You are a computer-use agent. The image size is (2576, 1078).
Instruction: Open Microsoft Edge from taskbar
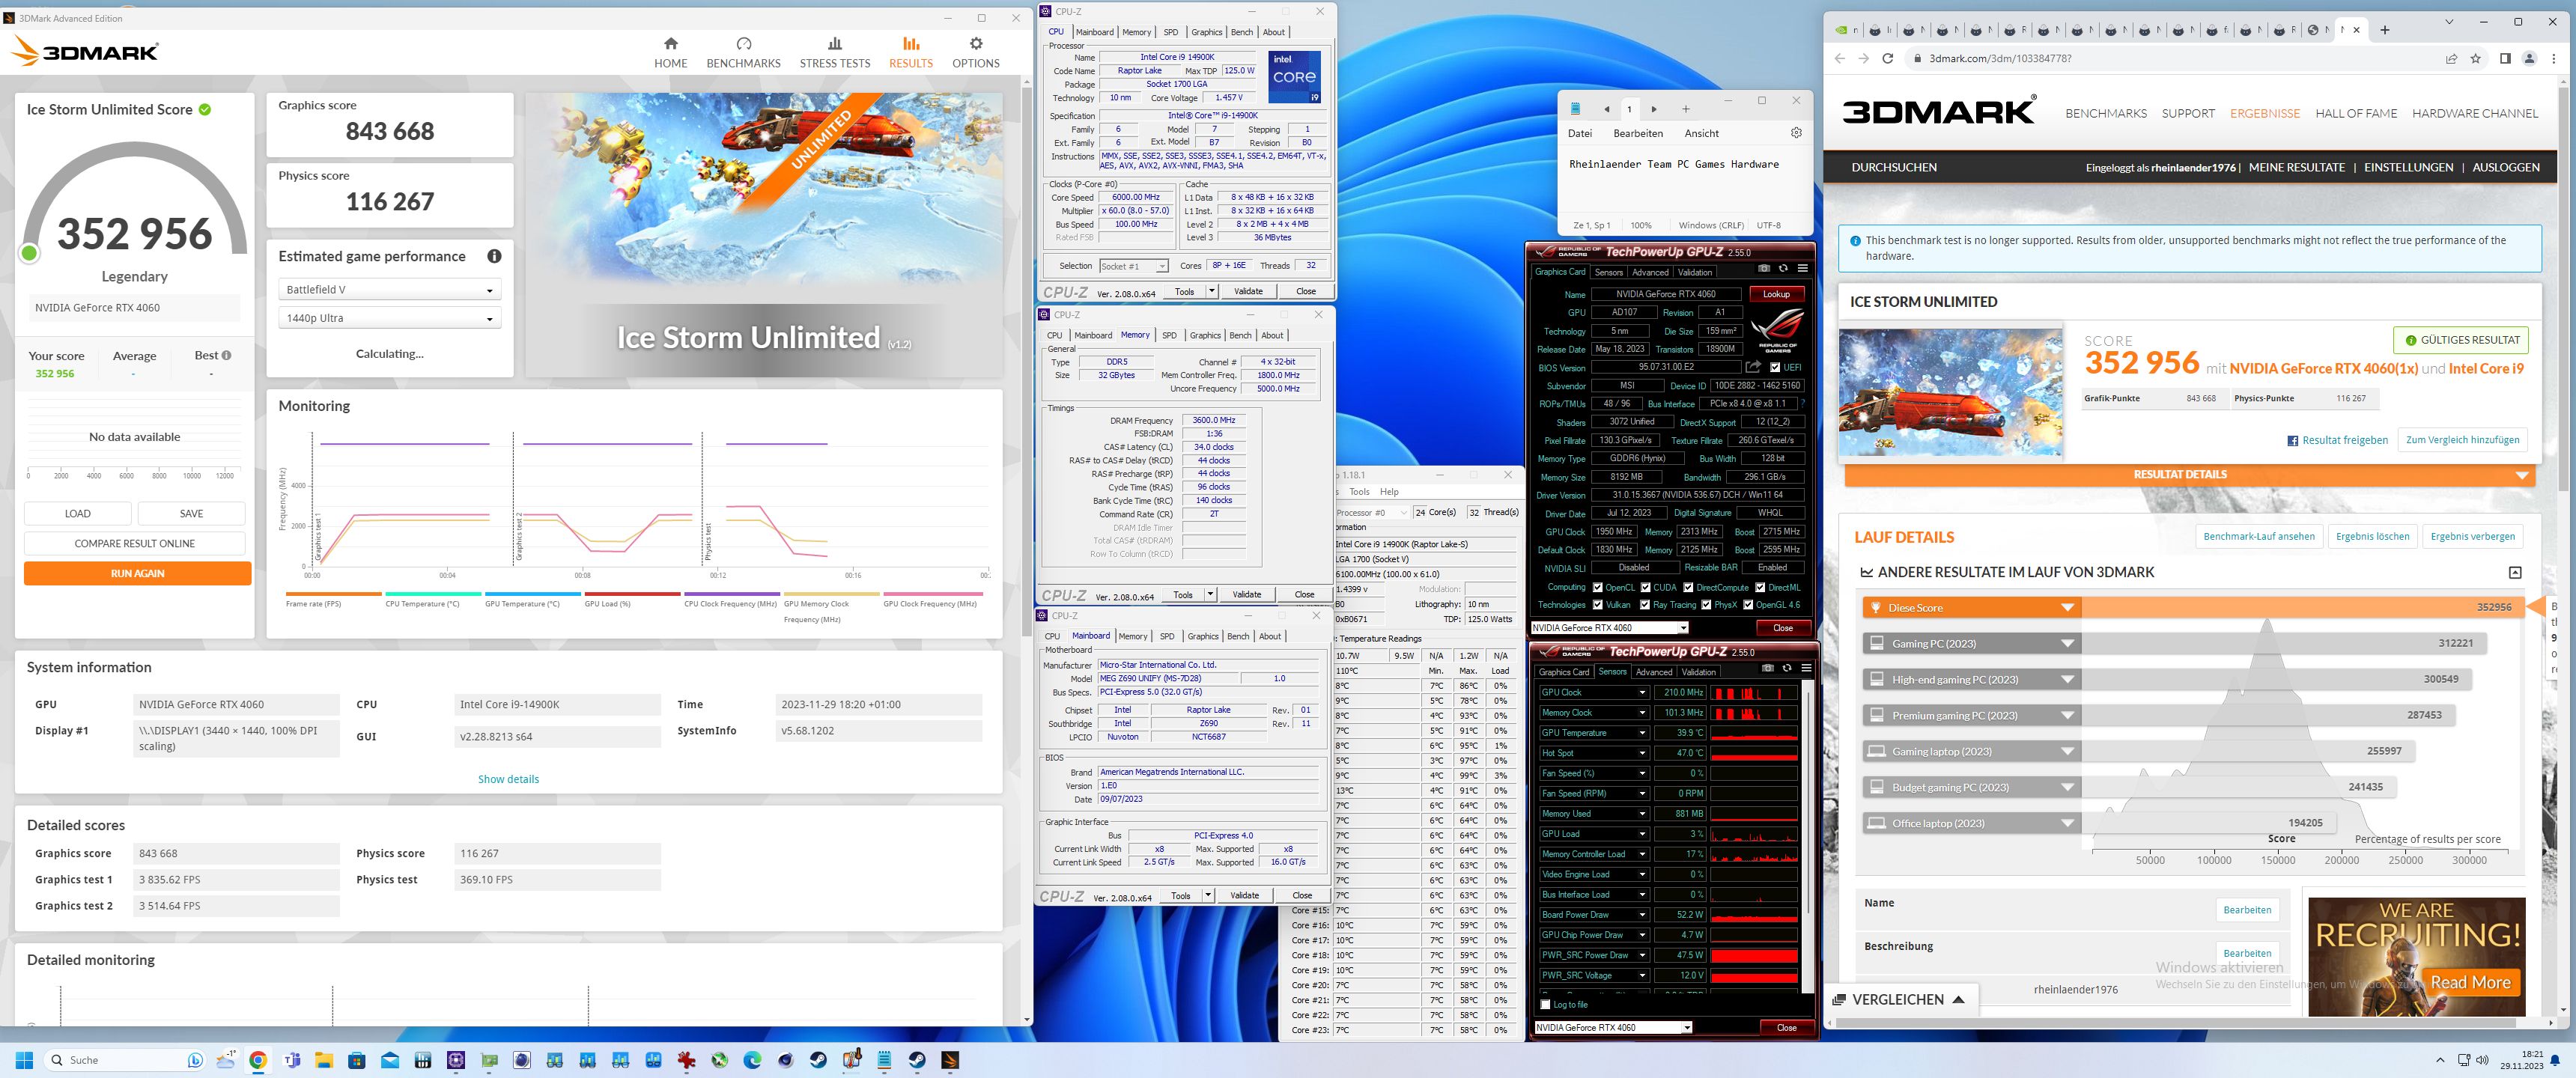click(752, 1060)
